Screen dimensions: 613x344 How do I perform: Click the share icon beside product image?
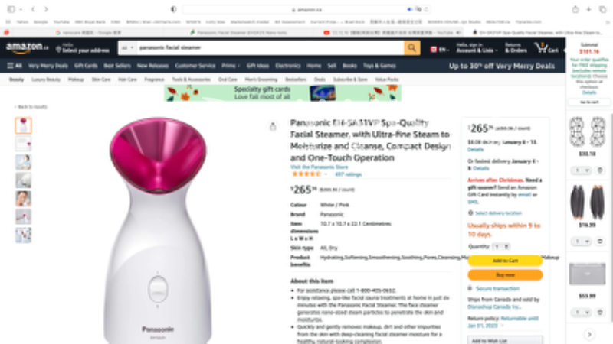273,126
